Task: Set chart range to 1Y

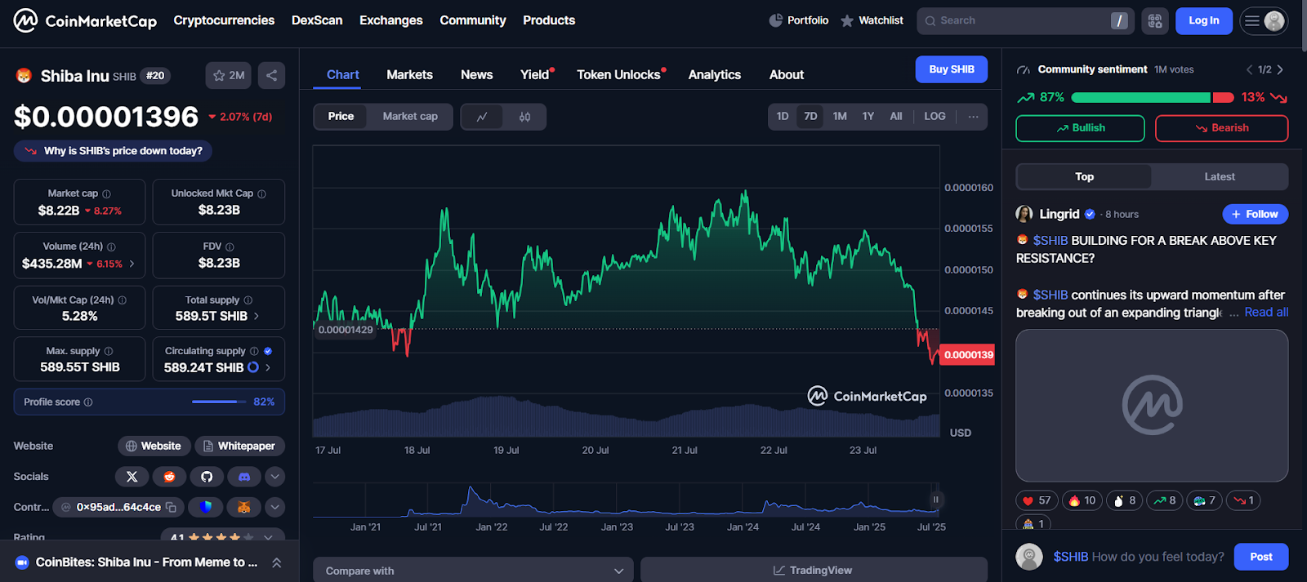Action: click(x=868, y=117)
